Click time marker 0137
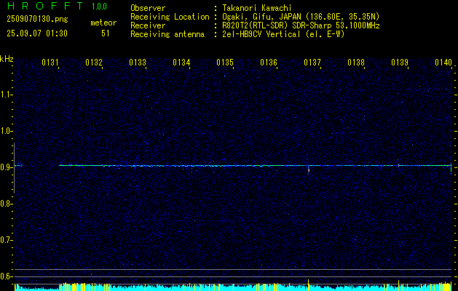Image resolution: width=458 pixels, height=291 pixels. [312, 62]
